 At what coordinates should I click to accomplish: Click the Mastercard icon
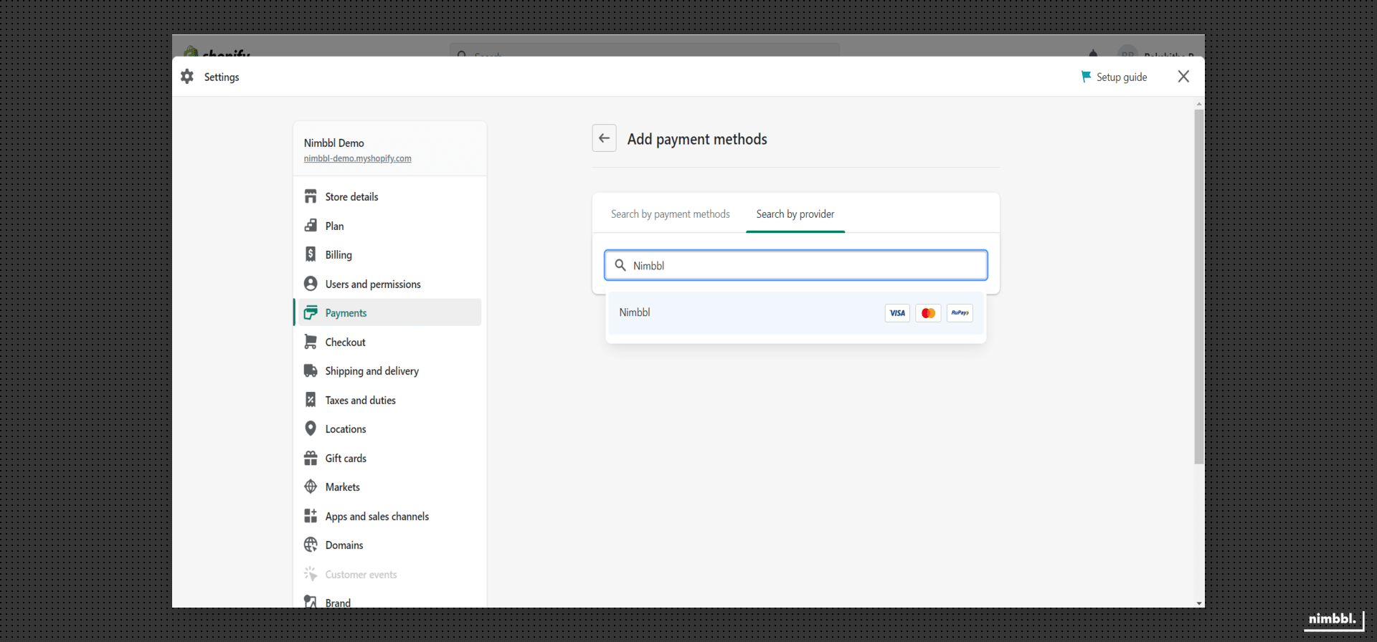point(928,313)
